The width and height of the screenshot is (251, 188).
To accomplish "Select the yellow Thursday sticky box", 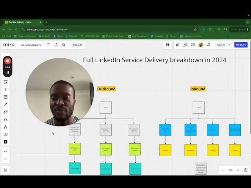I will (213, 150).
